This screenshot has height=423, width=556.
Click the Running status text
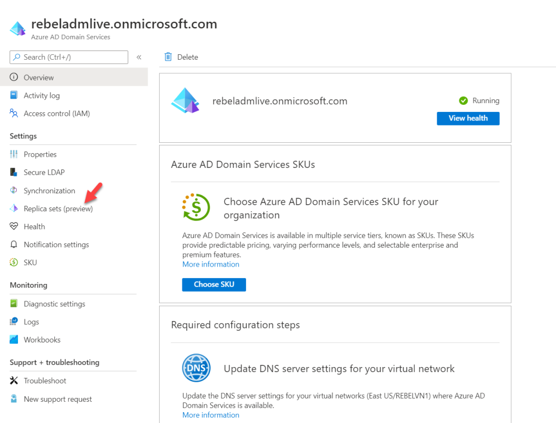pos(486,100)
